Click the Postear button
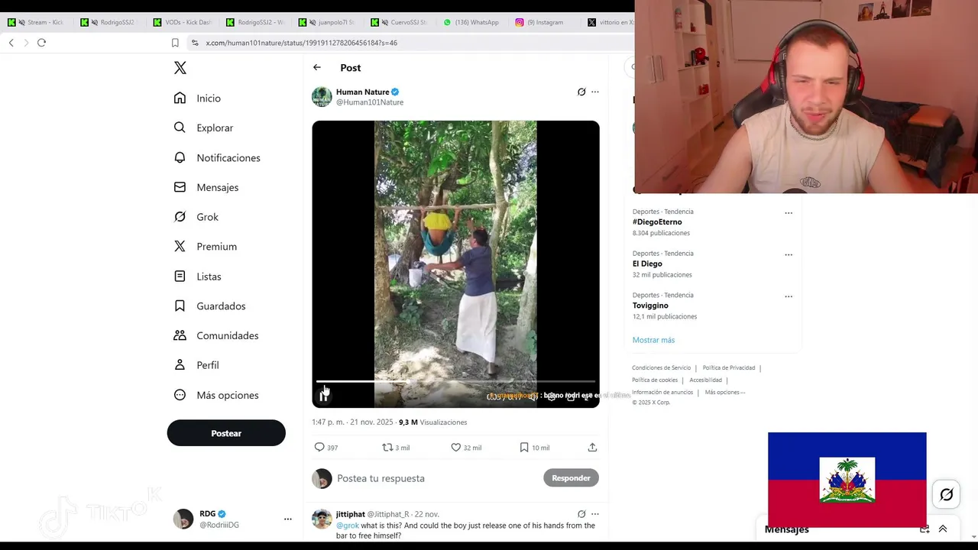The height and width of the screenshot is (550, 978). (226, 433)
